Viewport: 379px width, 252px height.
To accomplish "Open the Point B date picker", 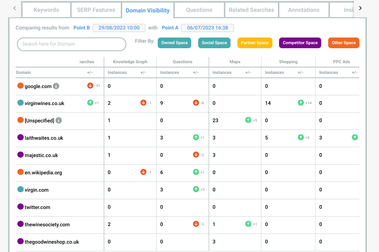I will [x=119, y=28].
